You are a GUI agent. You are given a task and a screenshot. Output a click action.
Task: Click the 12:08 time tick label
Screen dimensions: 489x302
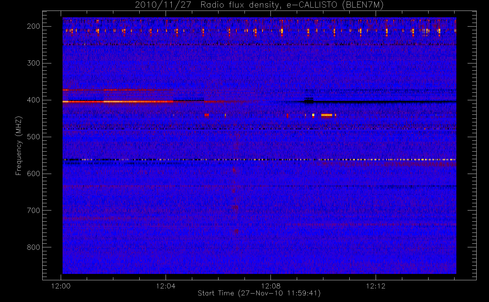click(x=271, y=286)
